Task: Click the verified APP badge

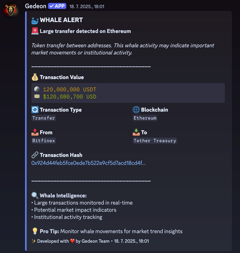Action: tap(57, 6)
